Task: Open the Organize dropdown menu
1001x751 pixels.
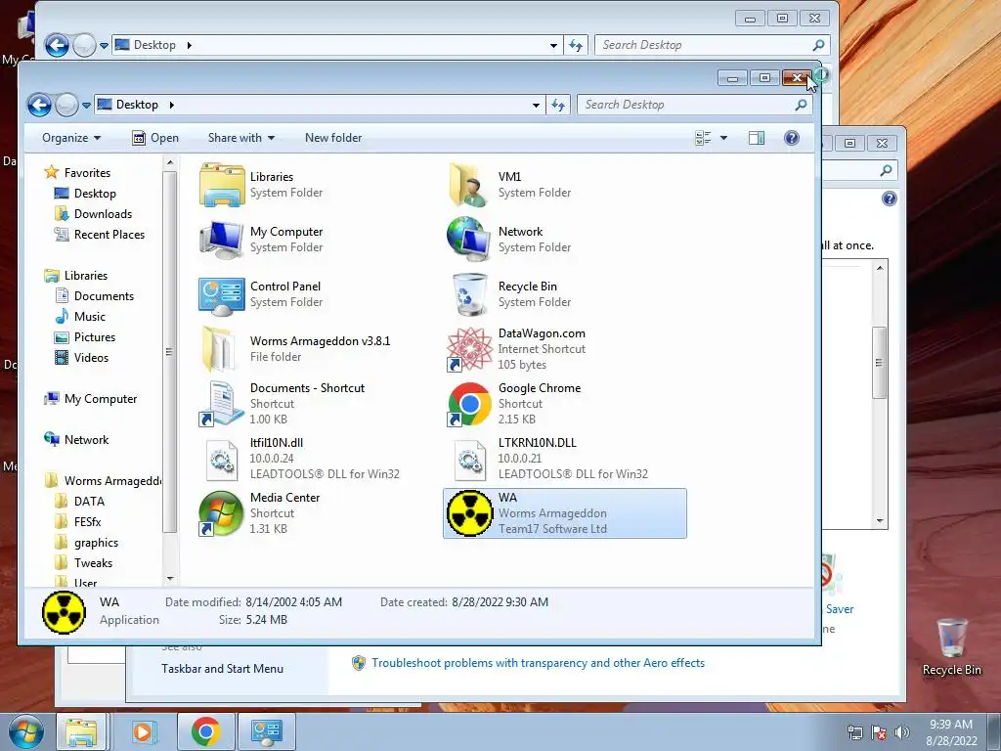Action: (71, 138)
